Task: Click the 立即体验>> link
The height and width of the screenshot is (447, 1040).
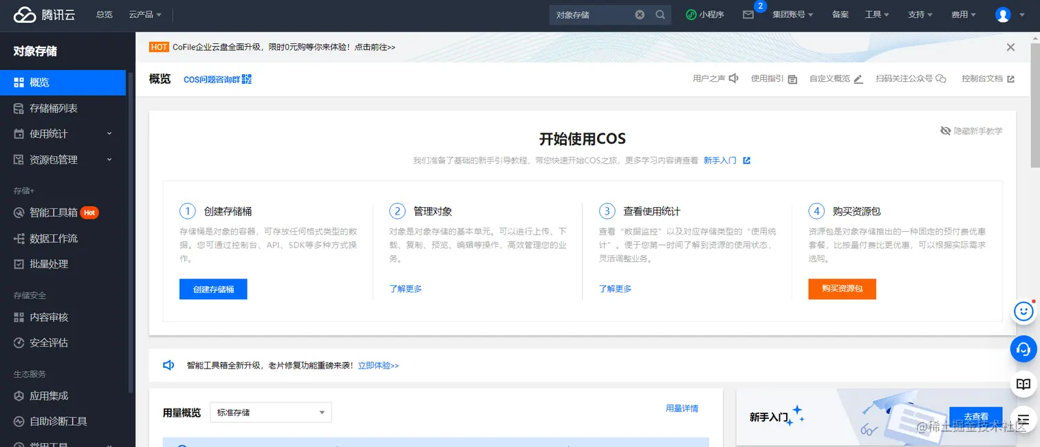Action: pyautogui.click(x=378, y=366)
